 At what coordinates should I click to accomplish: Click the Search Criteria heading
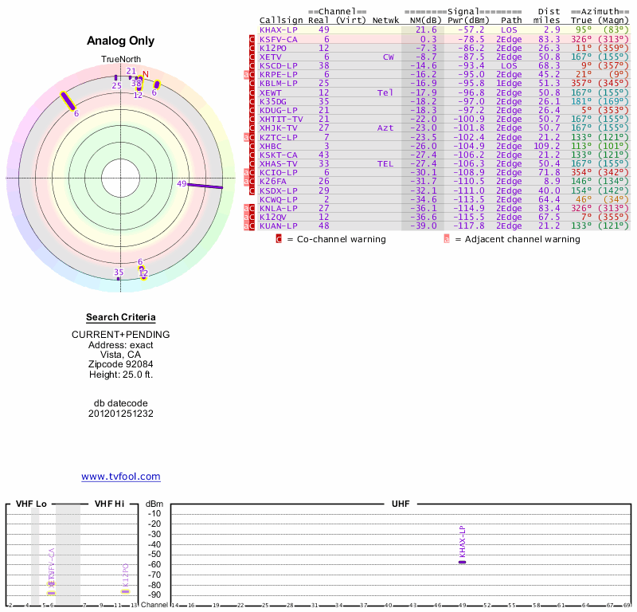[120, 317]
